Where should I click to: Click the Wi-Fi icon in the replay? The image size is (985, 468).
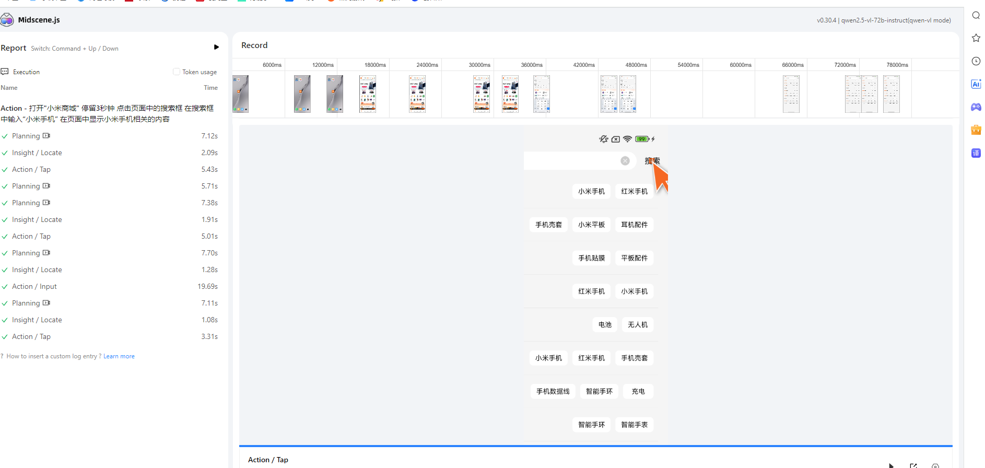click(628, 139)
